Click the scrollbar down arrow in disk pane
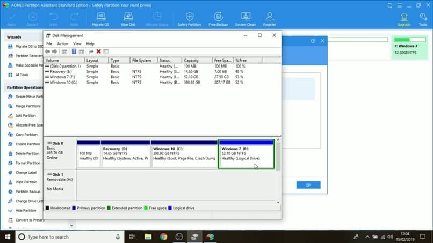 (x=278, y=202)
